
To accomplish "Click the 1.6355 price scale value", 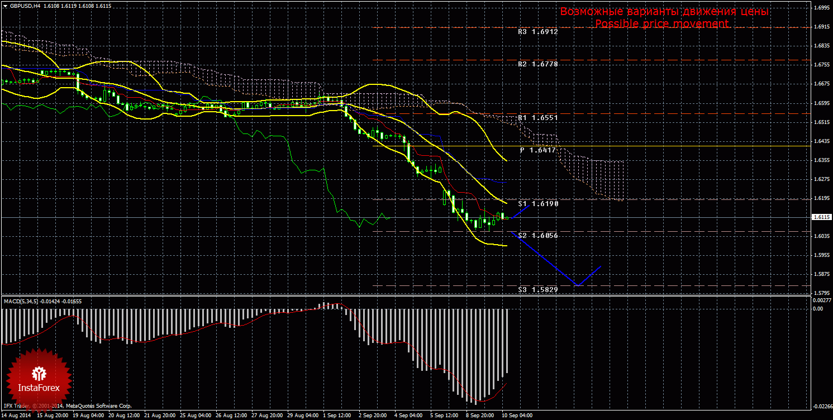I will point(821,160).
